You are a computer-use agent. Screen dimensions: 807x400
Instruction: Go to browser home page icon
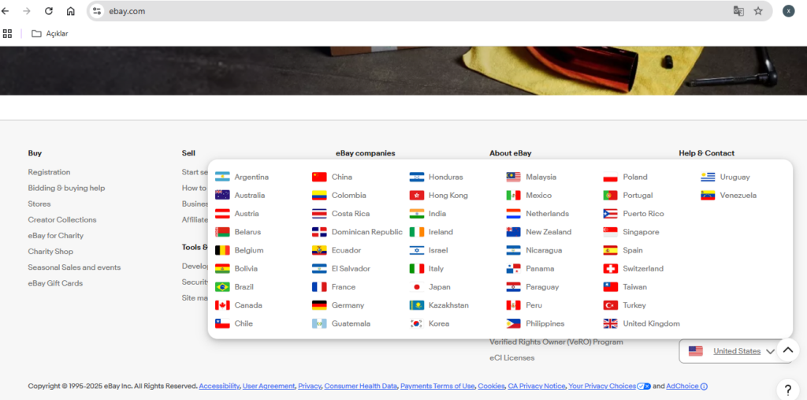[x=70, y=11]
